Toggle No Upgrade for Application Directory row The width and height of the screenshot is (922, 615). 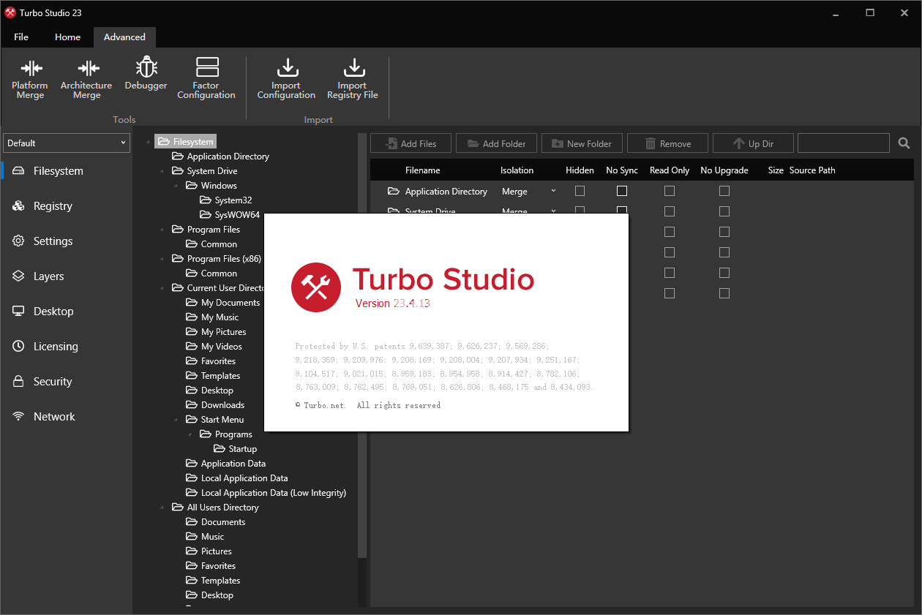click(724, 191)
